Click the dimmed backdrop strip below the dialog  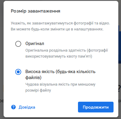pyautogui.click(x=60, y=118)
